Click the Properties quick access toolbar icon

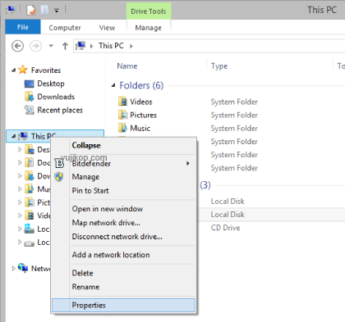31,11
